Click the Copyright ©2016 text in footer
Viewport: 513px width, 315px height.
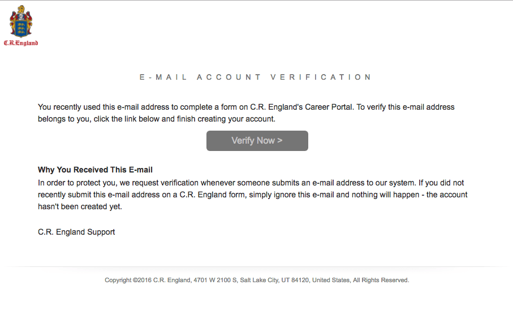tap(128, 280)
